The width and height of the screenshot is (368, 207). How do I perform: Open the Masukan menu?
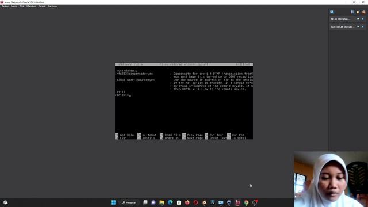(x=31, y=6)
